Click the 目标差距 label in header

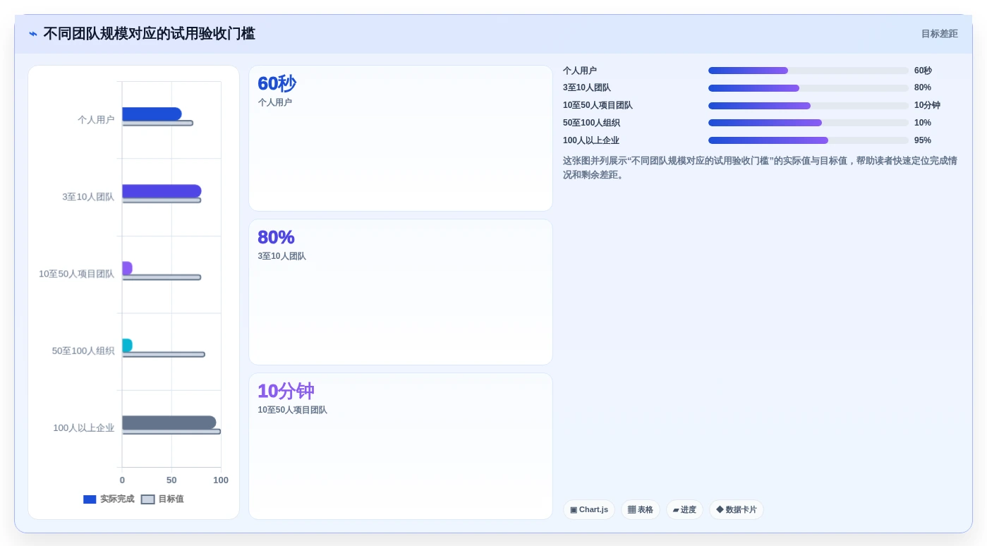939,34
